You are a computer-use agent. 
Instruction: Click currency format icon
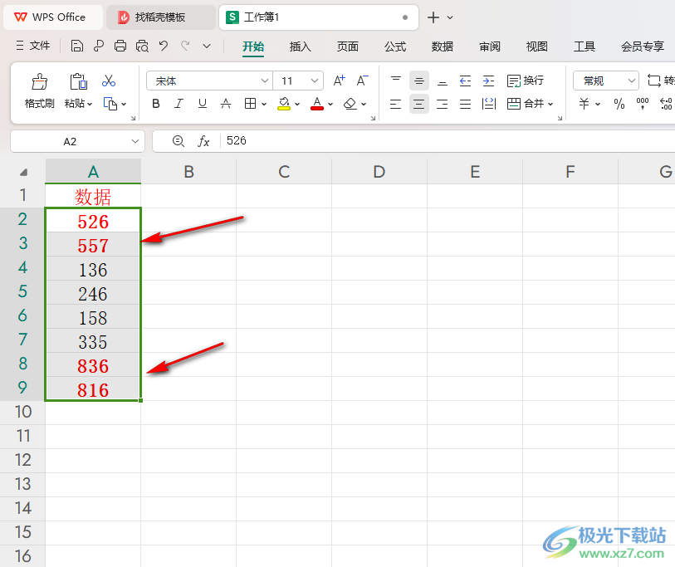[585, 104]
